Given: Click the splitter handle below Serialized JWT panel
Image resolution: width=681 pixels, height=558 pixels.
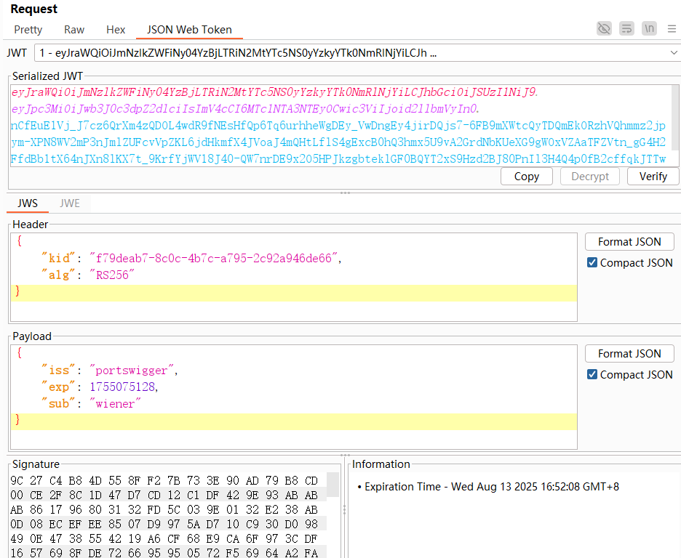Looking at the screenshot, I should point(346,193).
